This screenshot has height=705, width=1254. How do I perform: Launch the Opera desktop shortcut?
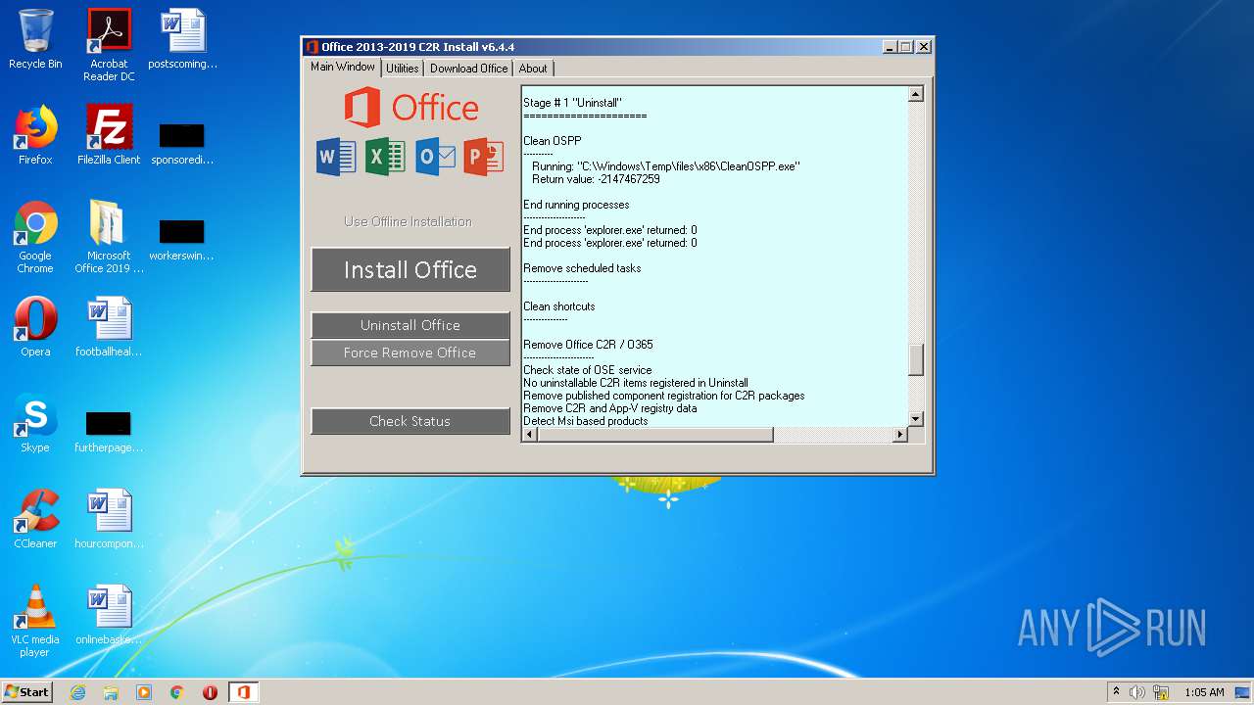point(35,327)
